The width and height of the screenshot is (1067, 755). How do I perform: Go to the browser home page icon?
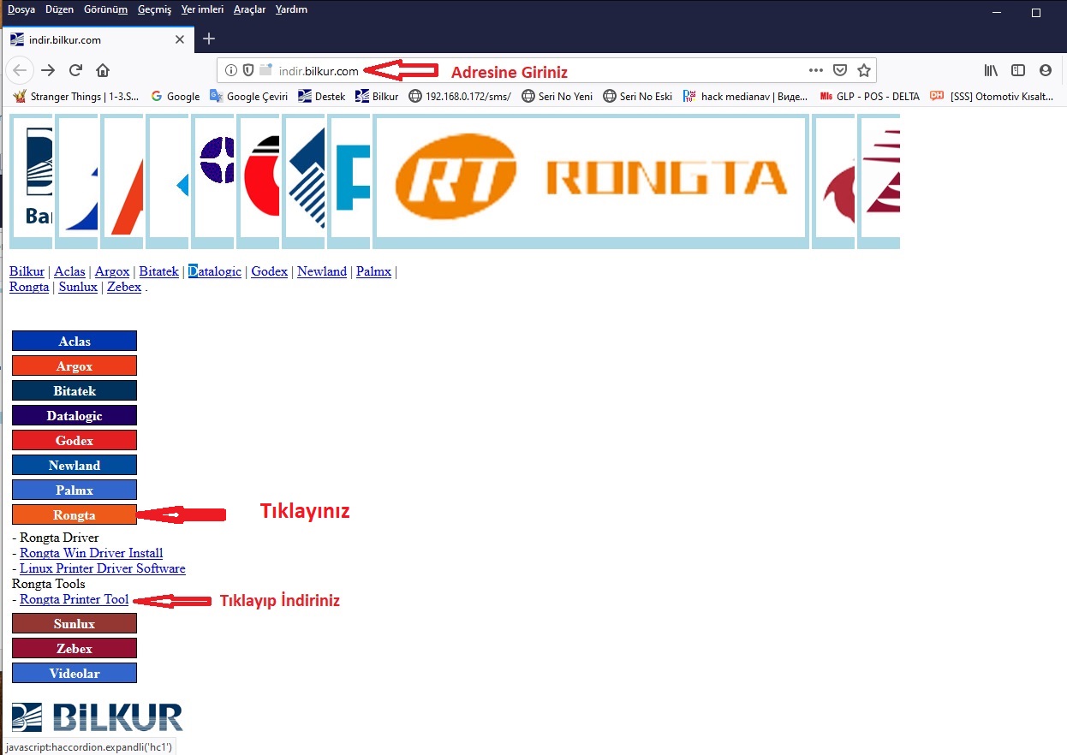click(103, 70)
